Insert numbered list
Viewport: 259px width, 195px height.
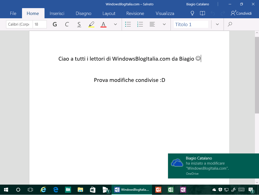click(140, 24)
